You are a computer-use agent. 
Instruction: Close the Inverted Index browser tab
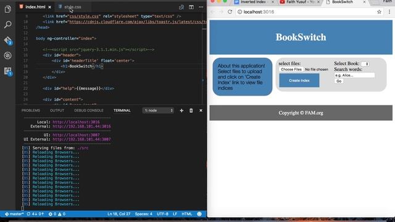[273, 2]
